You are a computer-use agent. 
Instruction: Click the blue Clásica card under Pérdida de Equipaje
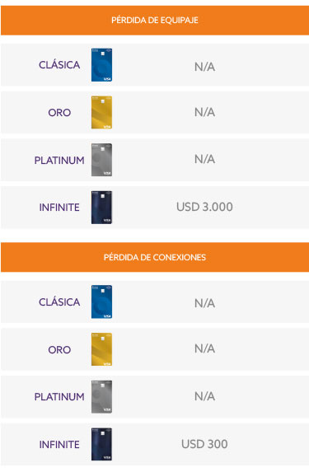click(102, 65)
